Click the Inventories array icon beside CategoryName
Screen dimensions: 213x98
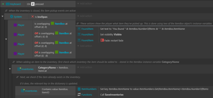click(19, 69)
